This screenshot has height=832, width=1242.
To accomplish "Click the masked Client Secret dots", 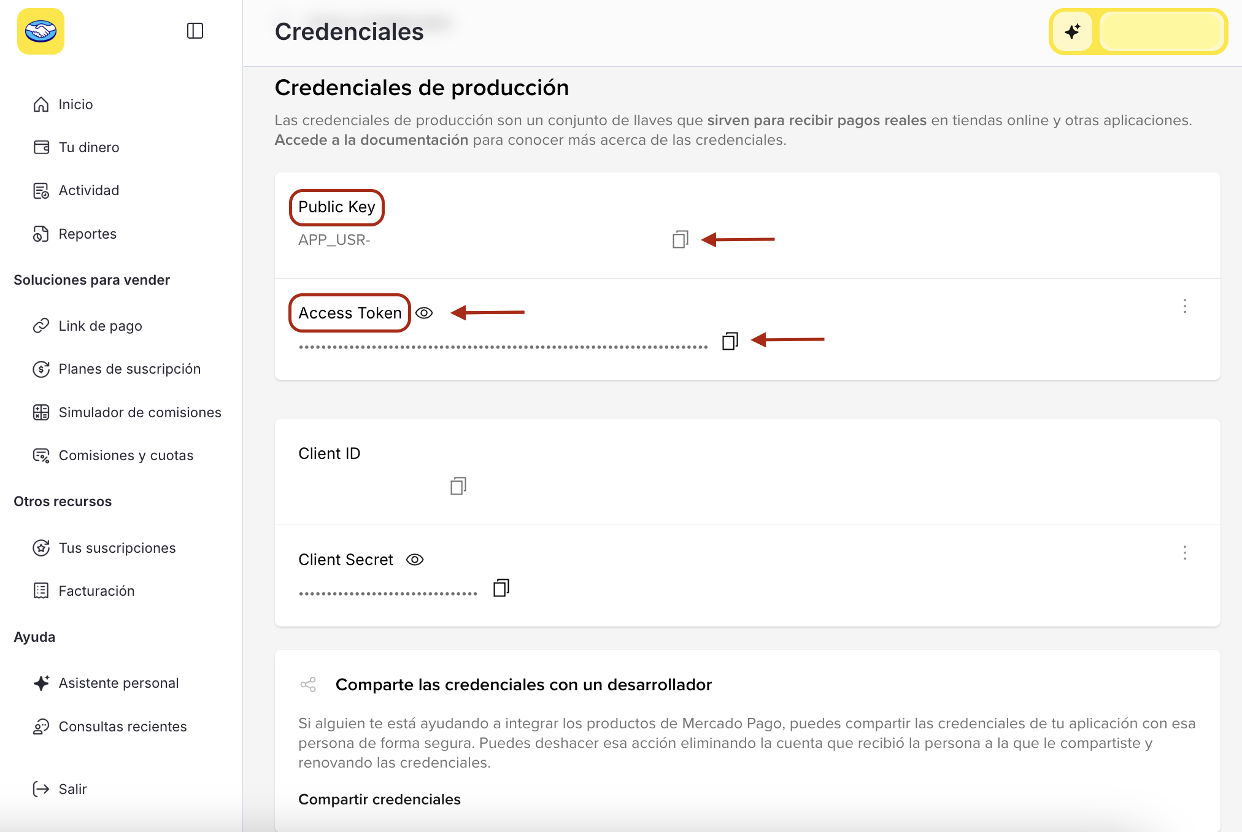I will [388, 594].
